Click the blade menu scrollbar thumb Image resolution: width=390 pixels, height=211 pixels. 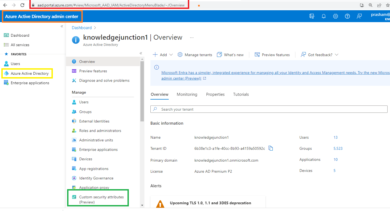pyautogui.click(x=142, y=91)
